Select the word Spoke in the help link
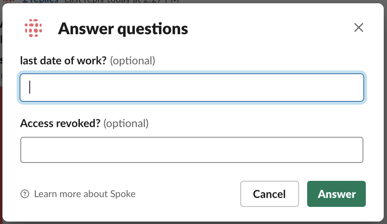 pyautogui.click(x=123, y=194)
